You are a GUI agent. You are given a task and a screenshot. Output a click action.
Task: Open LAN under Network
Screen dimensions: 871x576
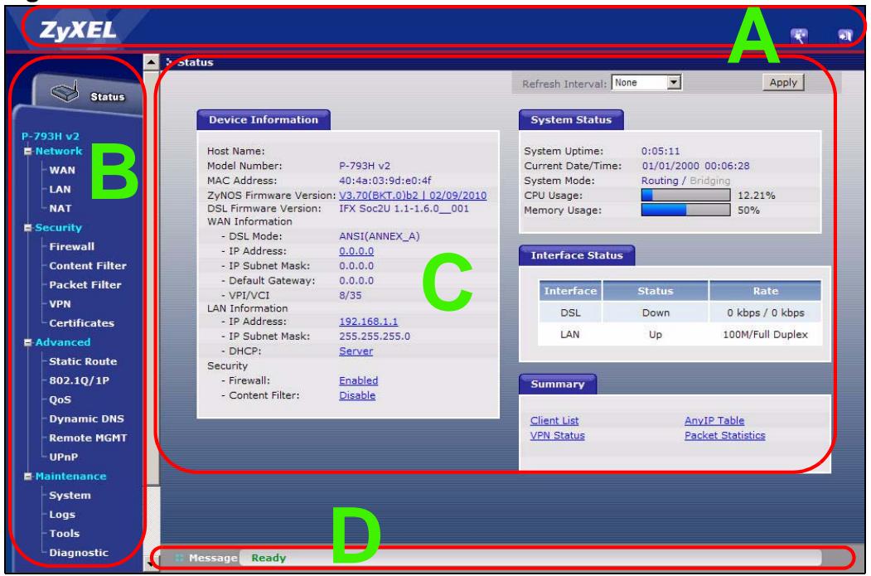tap(60, 190)
